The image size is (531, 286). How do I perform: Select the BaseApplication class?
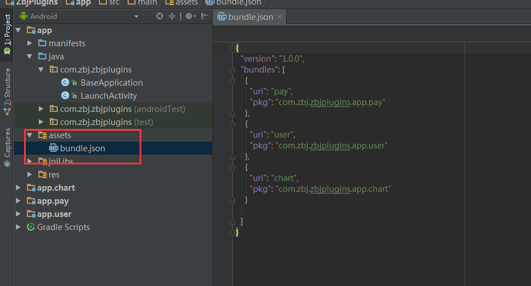pyautogui.click(x=112, y=83)
